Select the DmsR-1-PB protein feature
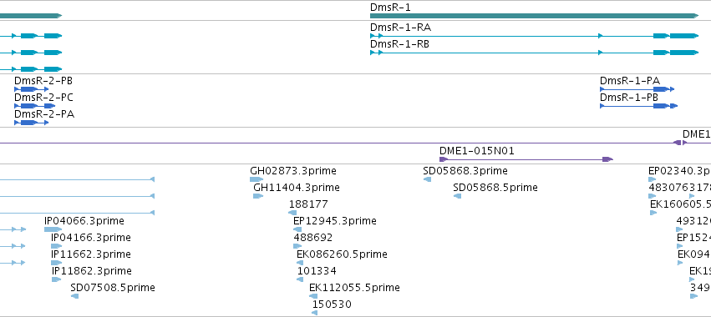The height and width of the screenshot is (317, 711). click(638, 106)
